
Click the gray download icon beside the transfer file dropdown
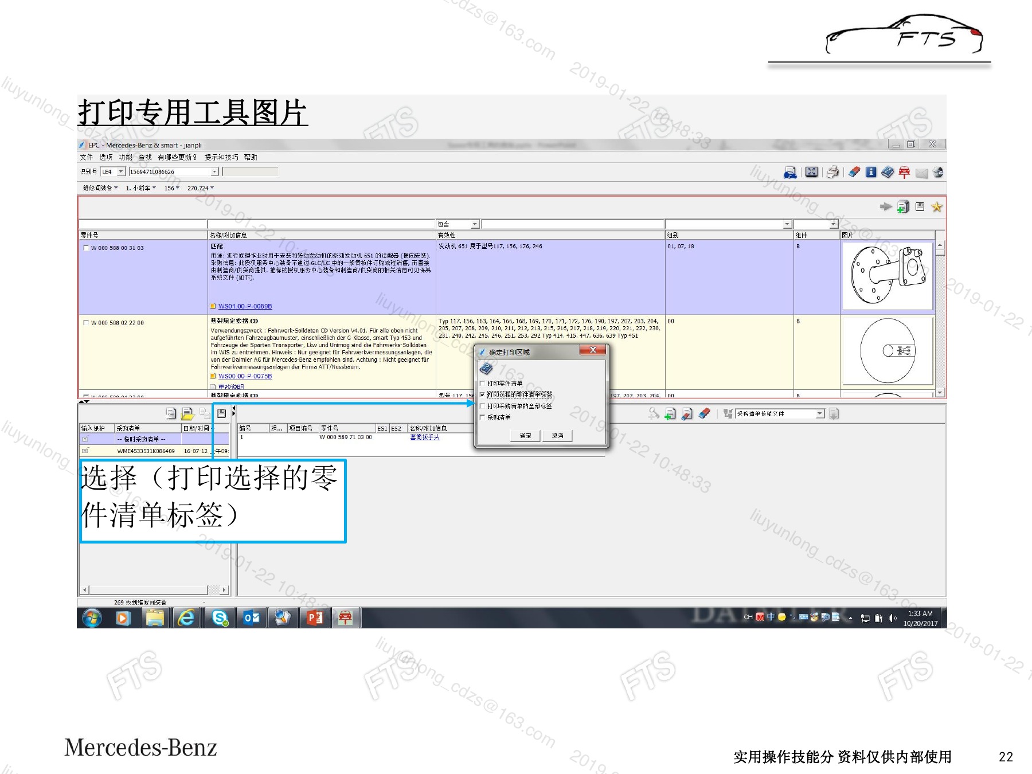tap(834, 413)
